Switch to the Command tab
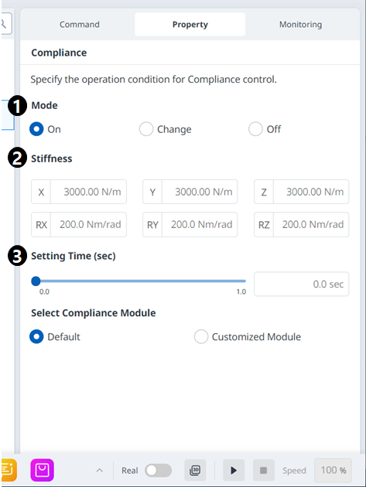This screenshot has width=366, height=487. [x=80, y=24]
